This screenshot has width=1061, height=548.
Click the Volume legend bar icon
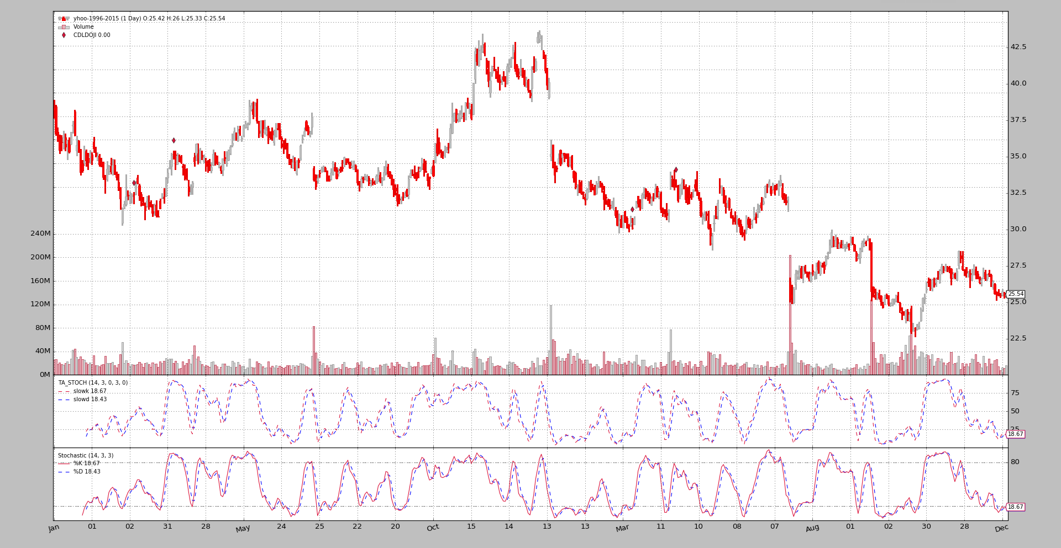click(x=64, y=27)
